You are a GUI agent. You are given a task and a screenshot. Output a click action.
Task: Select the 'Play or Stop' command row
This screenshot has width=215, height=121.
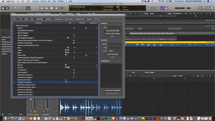(x=55, y=55)
